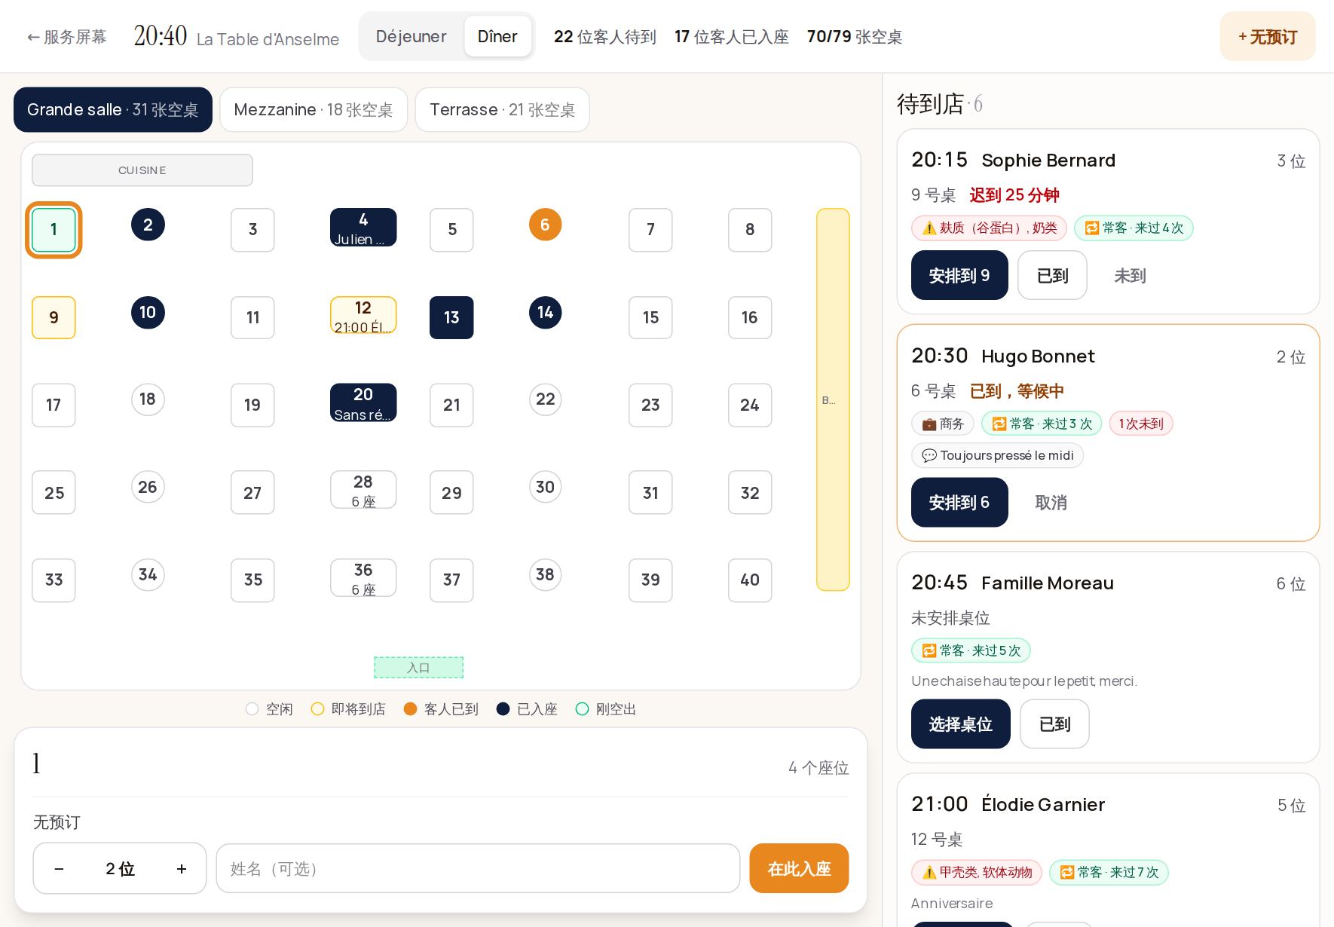Select orange arrived table 6

(x=545, y=225)
